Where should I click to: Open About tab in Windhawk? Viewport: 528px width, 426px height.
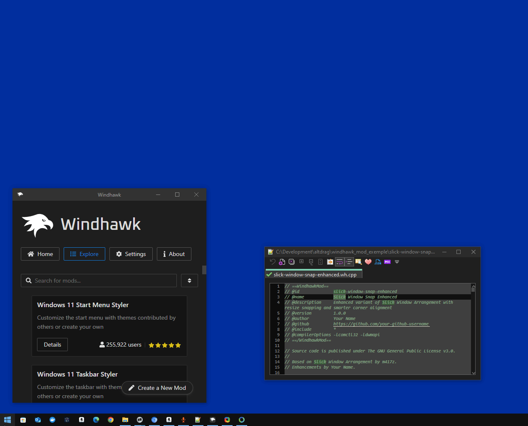174,254
